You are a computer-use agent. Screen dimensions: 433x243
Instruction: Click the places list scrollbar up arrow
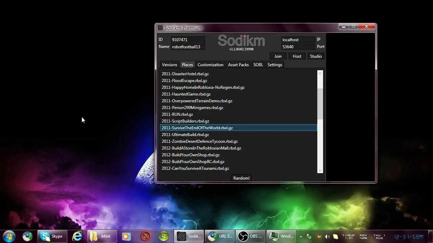(x=320, y=73)
